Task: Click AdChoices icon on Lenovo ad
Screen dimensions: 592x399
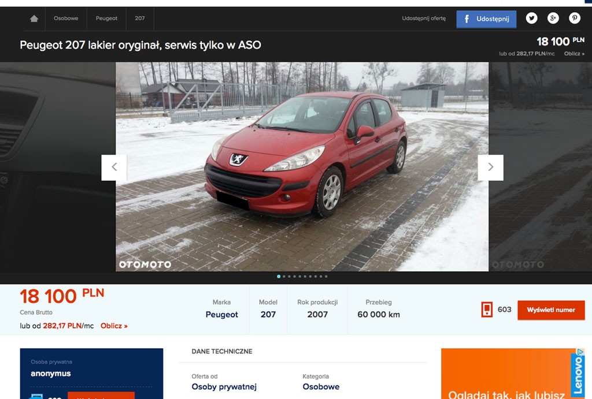Action: click(580, 352)
